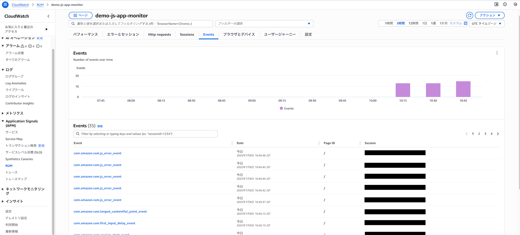Expand the メトリクス section
Screen dimensions: 520x235
coord(3,113)
